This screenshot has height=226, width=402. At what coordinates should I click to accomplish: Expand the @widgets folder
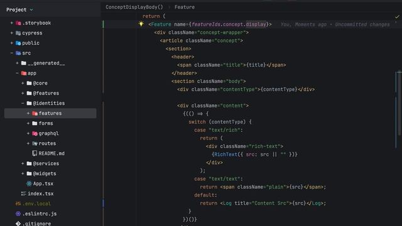tap(23, 174)
